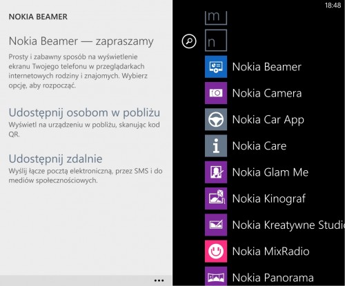Screen dimensions: 345x286
Task: Choose Nokia Care list entry text
Action: [259, 146]
